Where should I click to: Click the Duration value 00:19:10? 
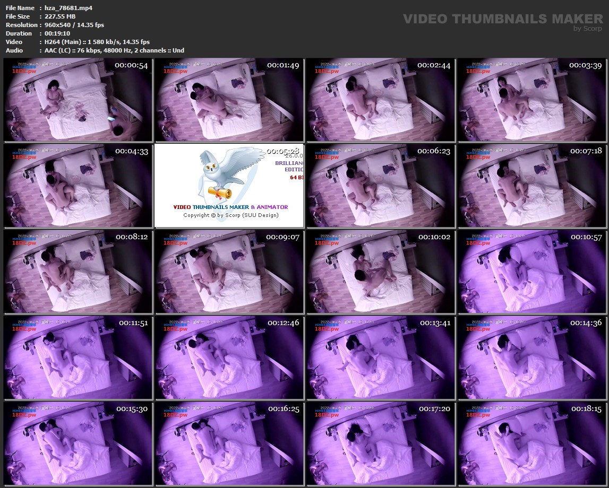[57, 33]
